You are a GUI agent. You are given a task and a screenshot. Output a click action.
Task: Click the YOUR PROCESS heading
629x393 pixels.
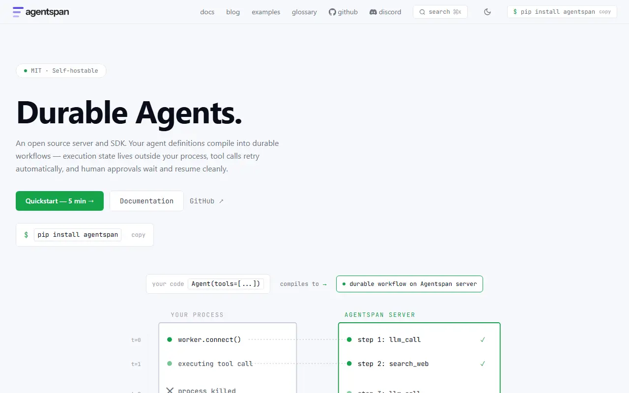[197, 315]
